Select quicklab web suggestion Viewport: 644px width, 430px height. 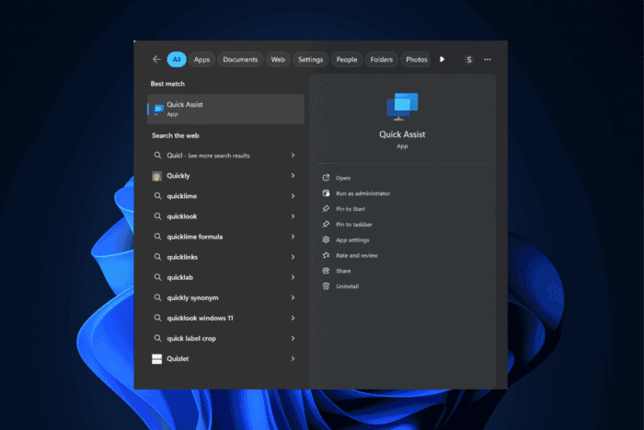click(225, 277)
